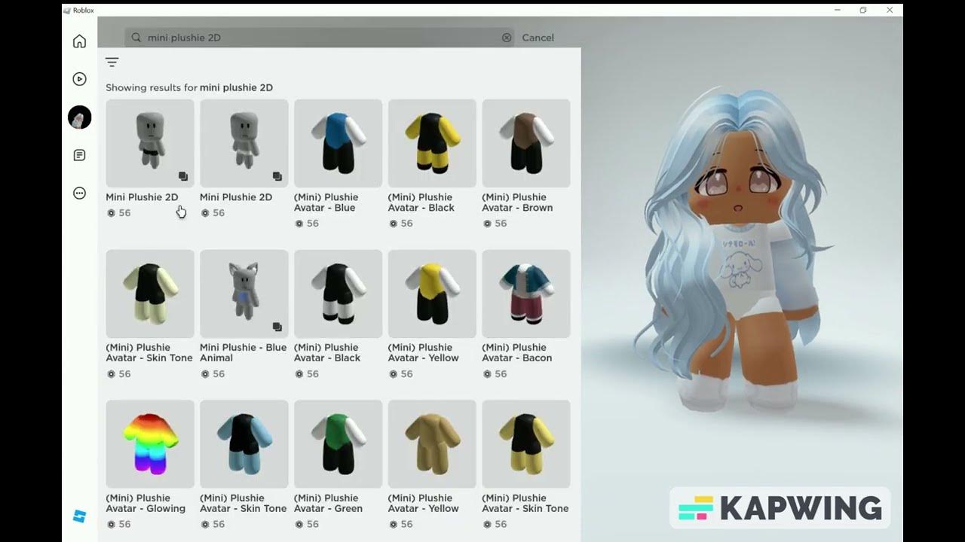
Task: Cancel the search
Action: click(x=538, y=38)
